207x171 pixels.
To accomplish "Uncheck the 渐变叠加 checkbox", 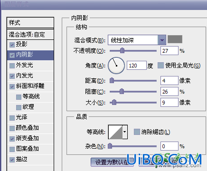I will 12,139.
